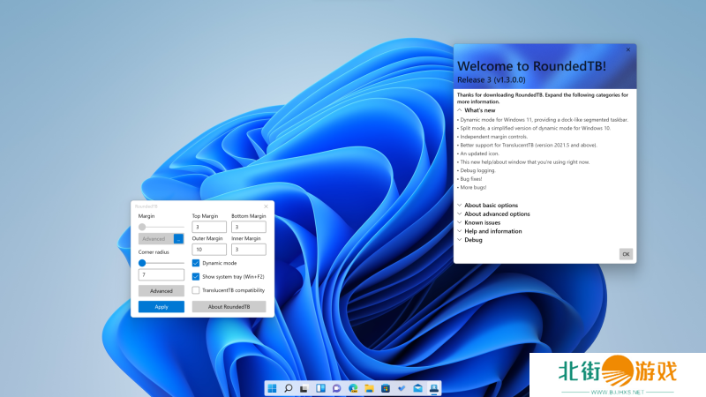Image resolution: width=706 pixels, height=397 pixels.
Task: Open the Mail app taskbar icon
Action: coord(417,388)
